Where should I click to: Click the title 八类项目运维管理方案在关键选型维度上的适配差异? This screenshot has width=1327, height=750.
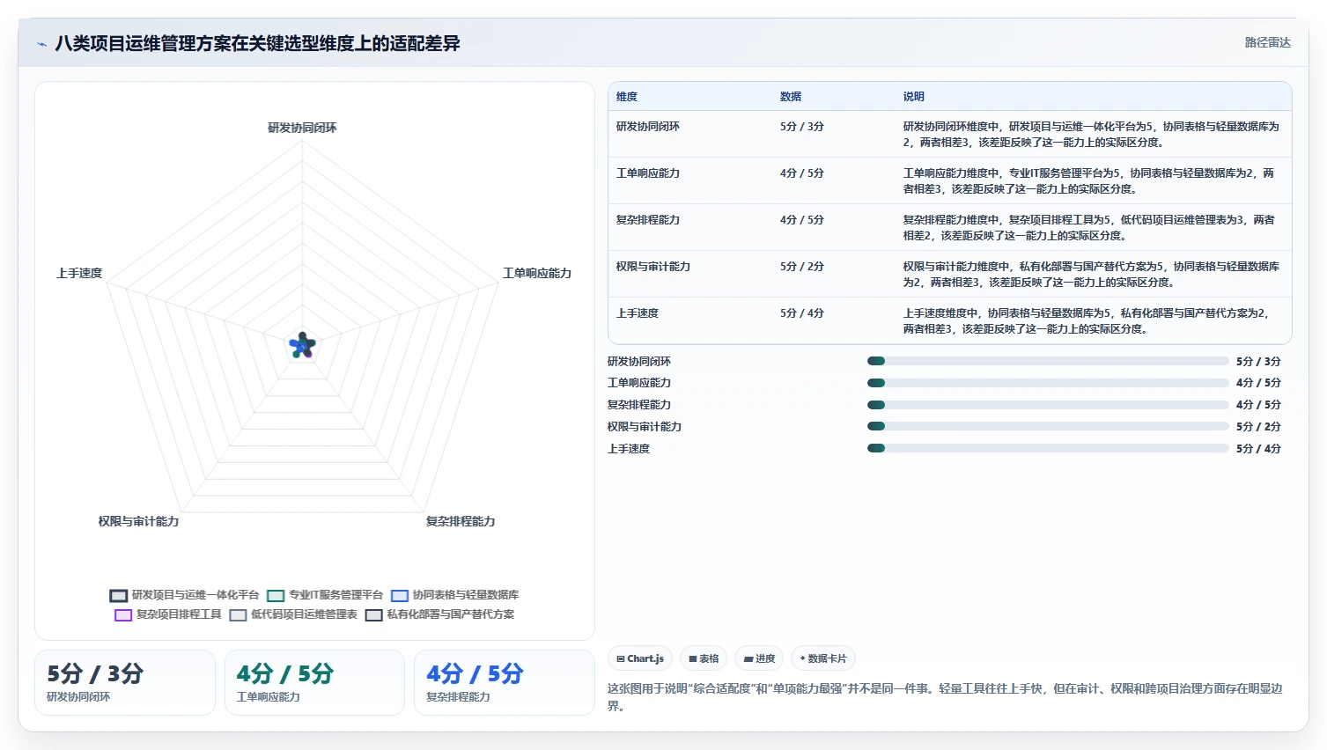click(257, 43)
